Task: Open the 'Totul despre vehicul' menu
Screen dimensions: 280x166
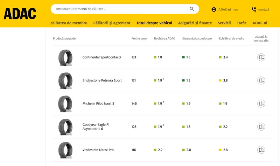Action: (x=154, y=23)
